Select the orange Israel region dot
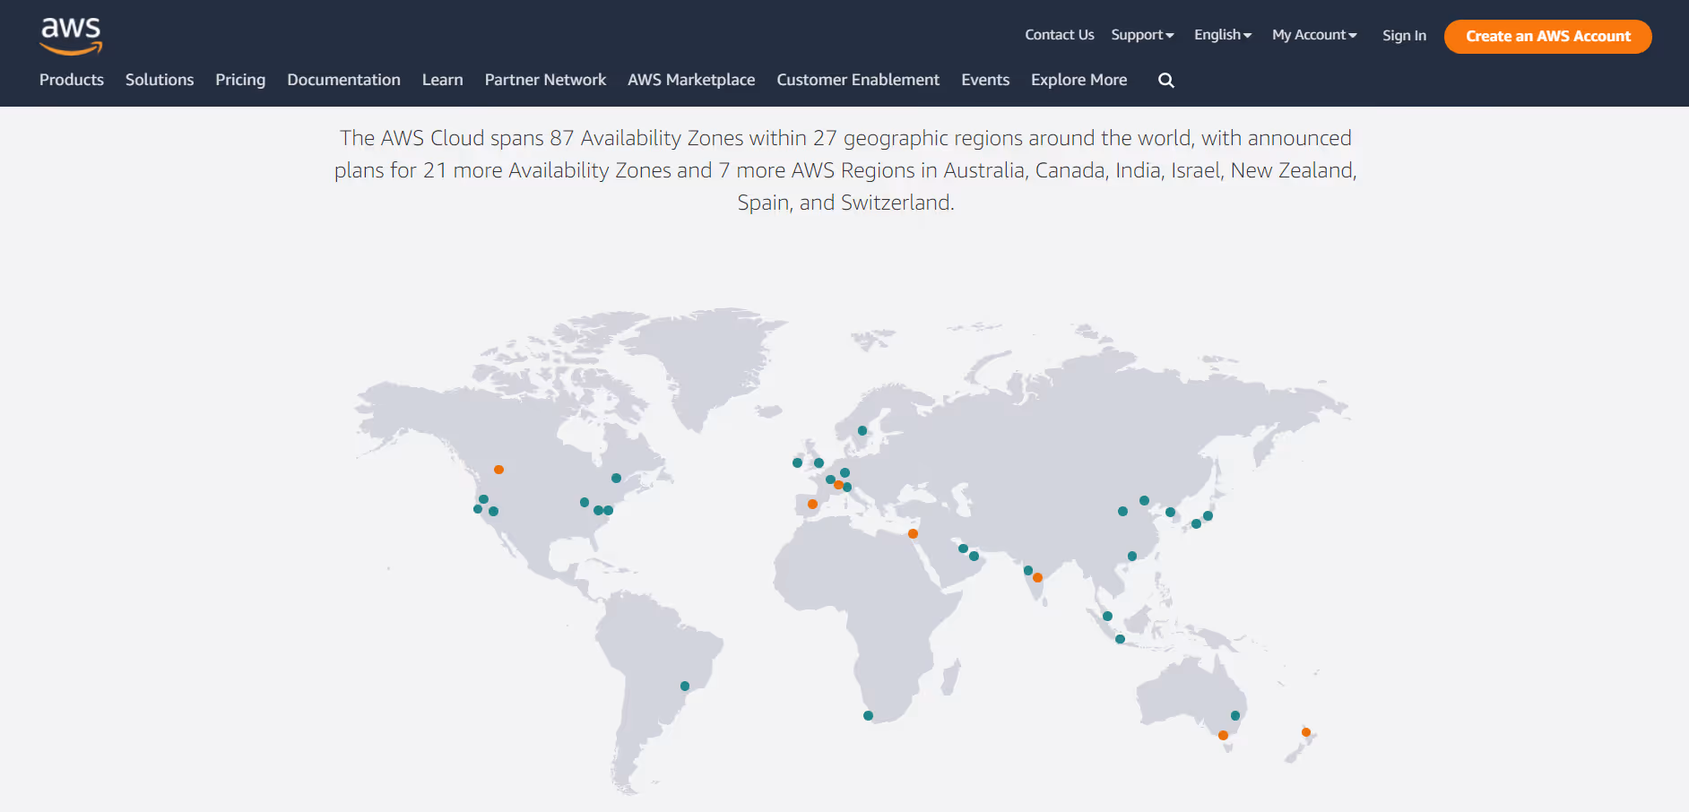This screenshot has height=812, width=1689. point(913,534)
